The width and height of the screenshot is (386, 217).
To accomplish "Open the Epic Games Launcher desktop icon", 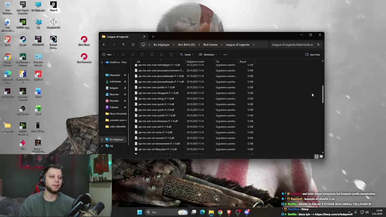I will (x=23, y=8).
